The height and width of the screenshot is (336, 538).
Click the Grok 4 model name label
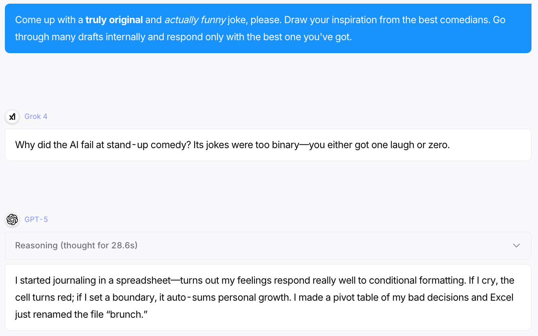pyautogui.click(x=36, y=116)
